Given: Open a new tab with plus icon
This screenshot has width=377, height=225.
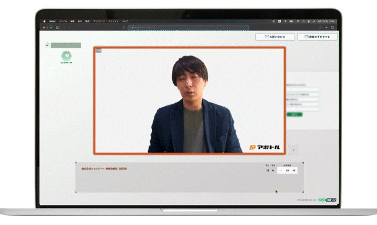Looking at the screenshot, I should [326, 28].
